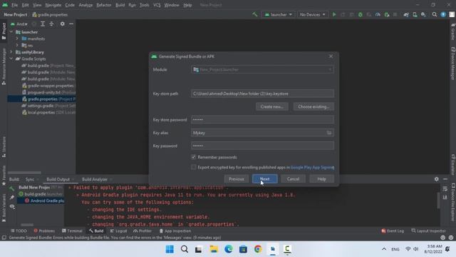Open Windows Start menu

click(x=170, y=249)
